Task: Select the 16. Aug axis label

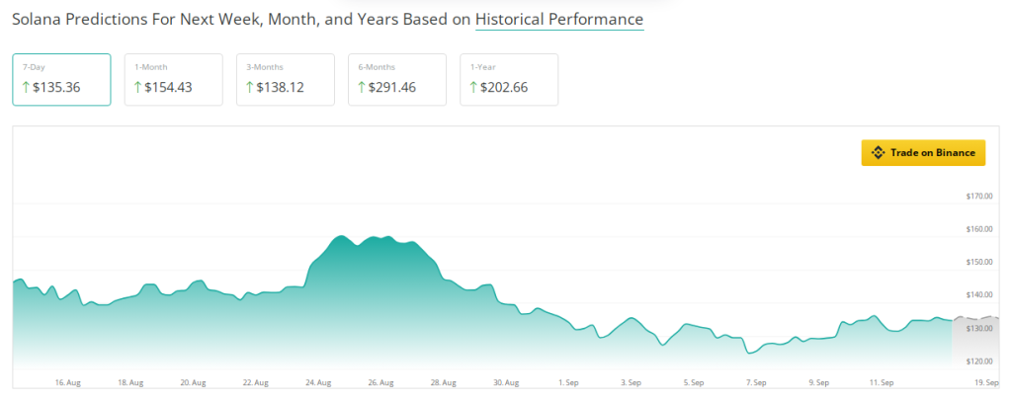Action: (x=68, y=381)
